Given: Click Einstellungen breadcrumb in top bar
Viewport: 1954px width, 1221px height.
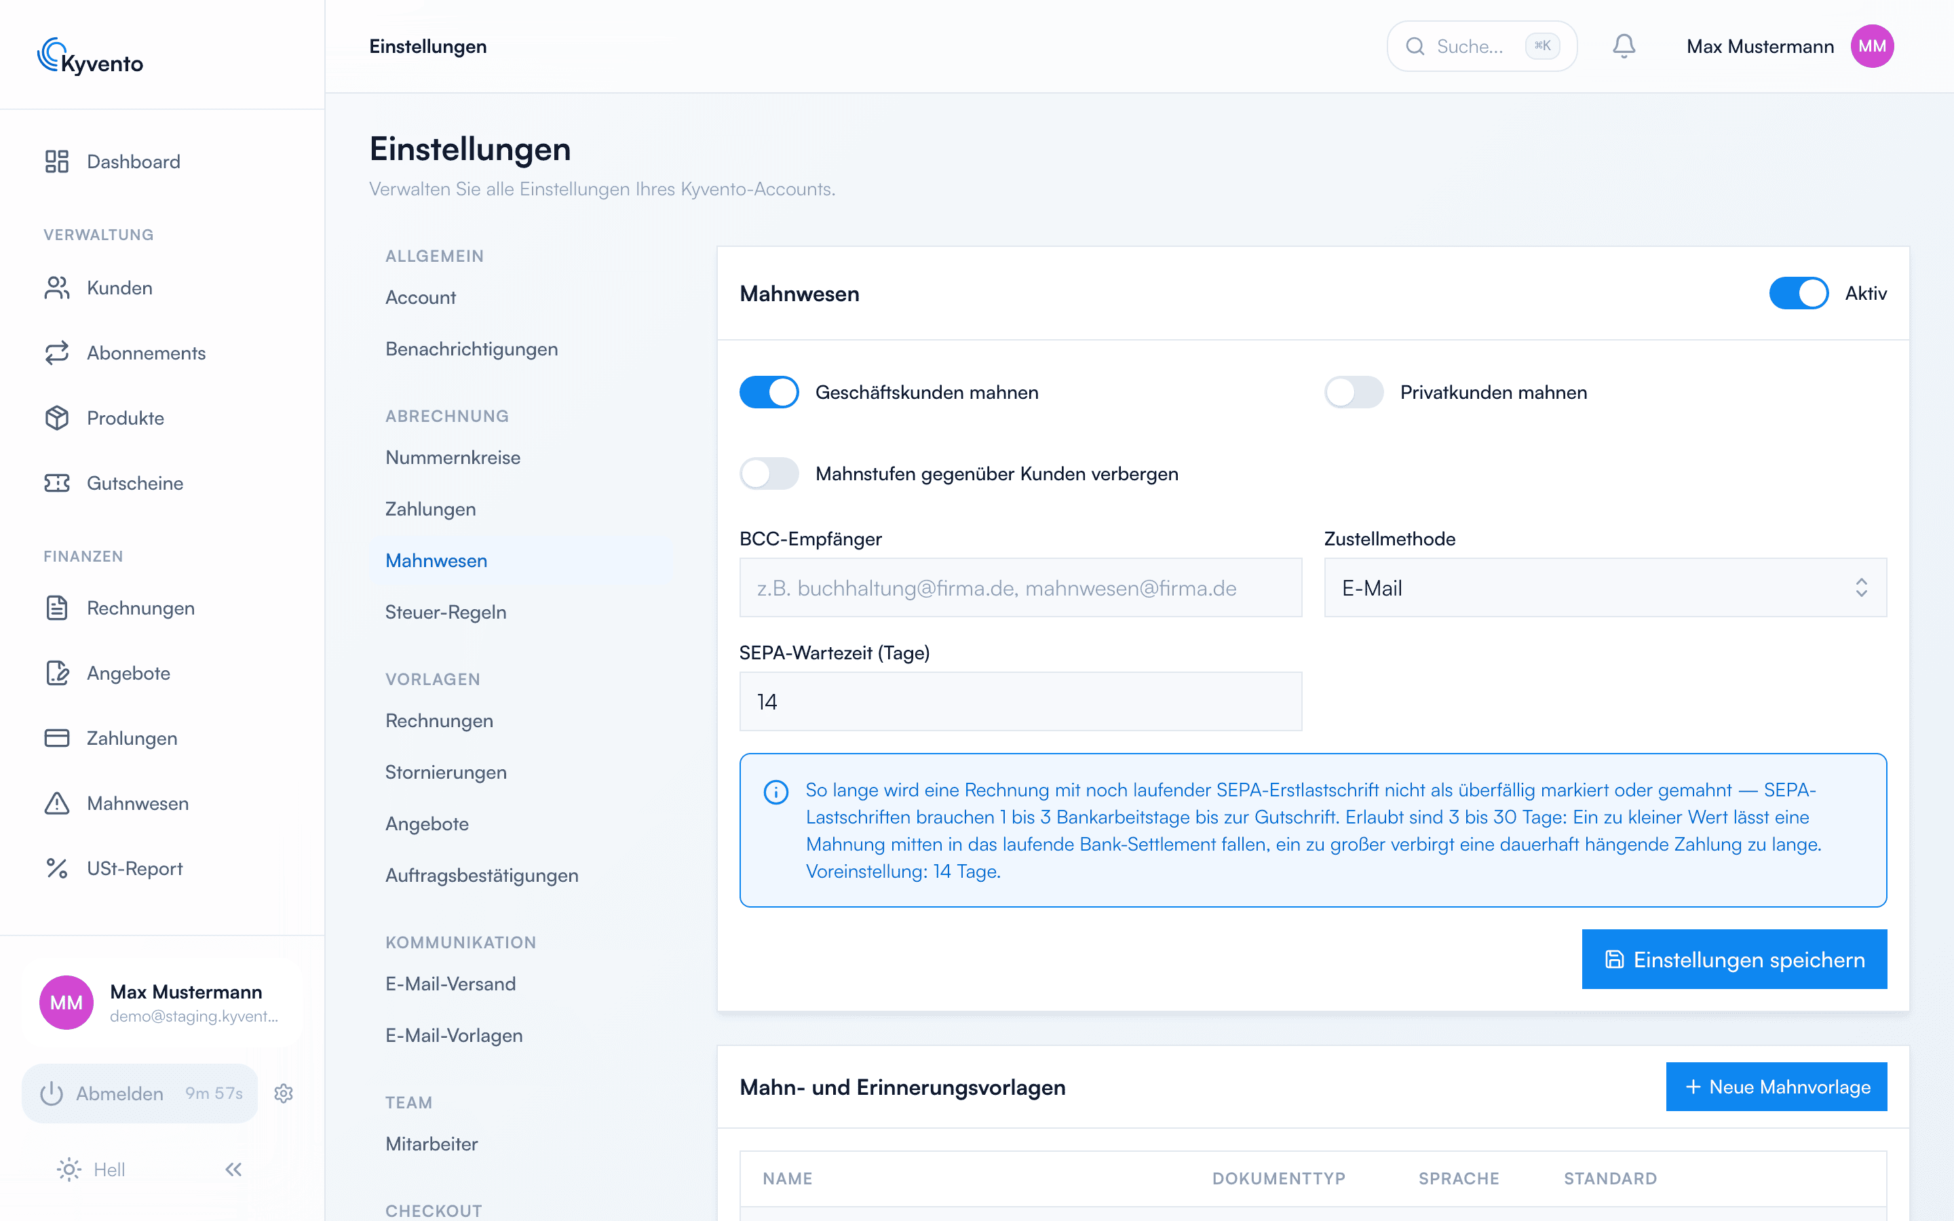Looking at the screenshot, I should (x=428, y=47).
